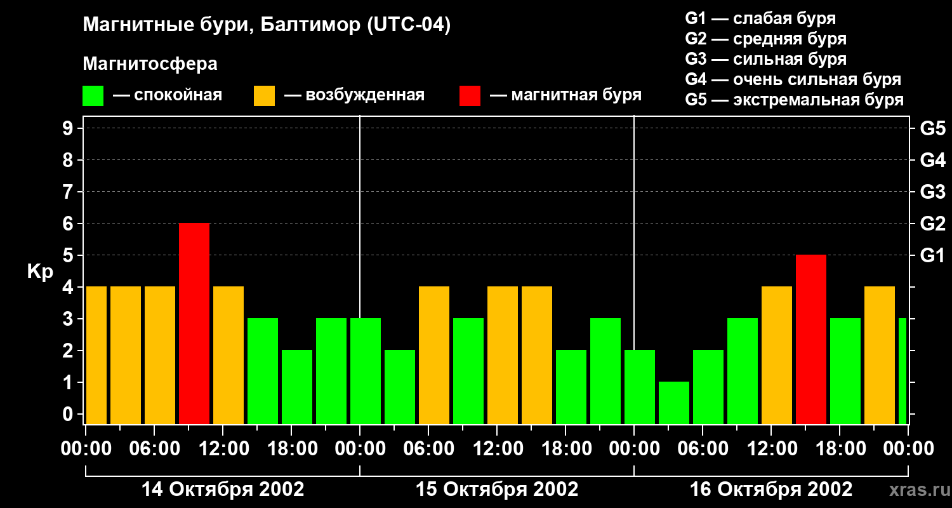952x508 pixels.
Task: Click the 'Магнитосфера' heading
Action: tap(150, 64)
